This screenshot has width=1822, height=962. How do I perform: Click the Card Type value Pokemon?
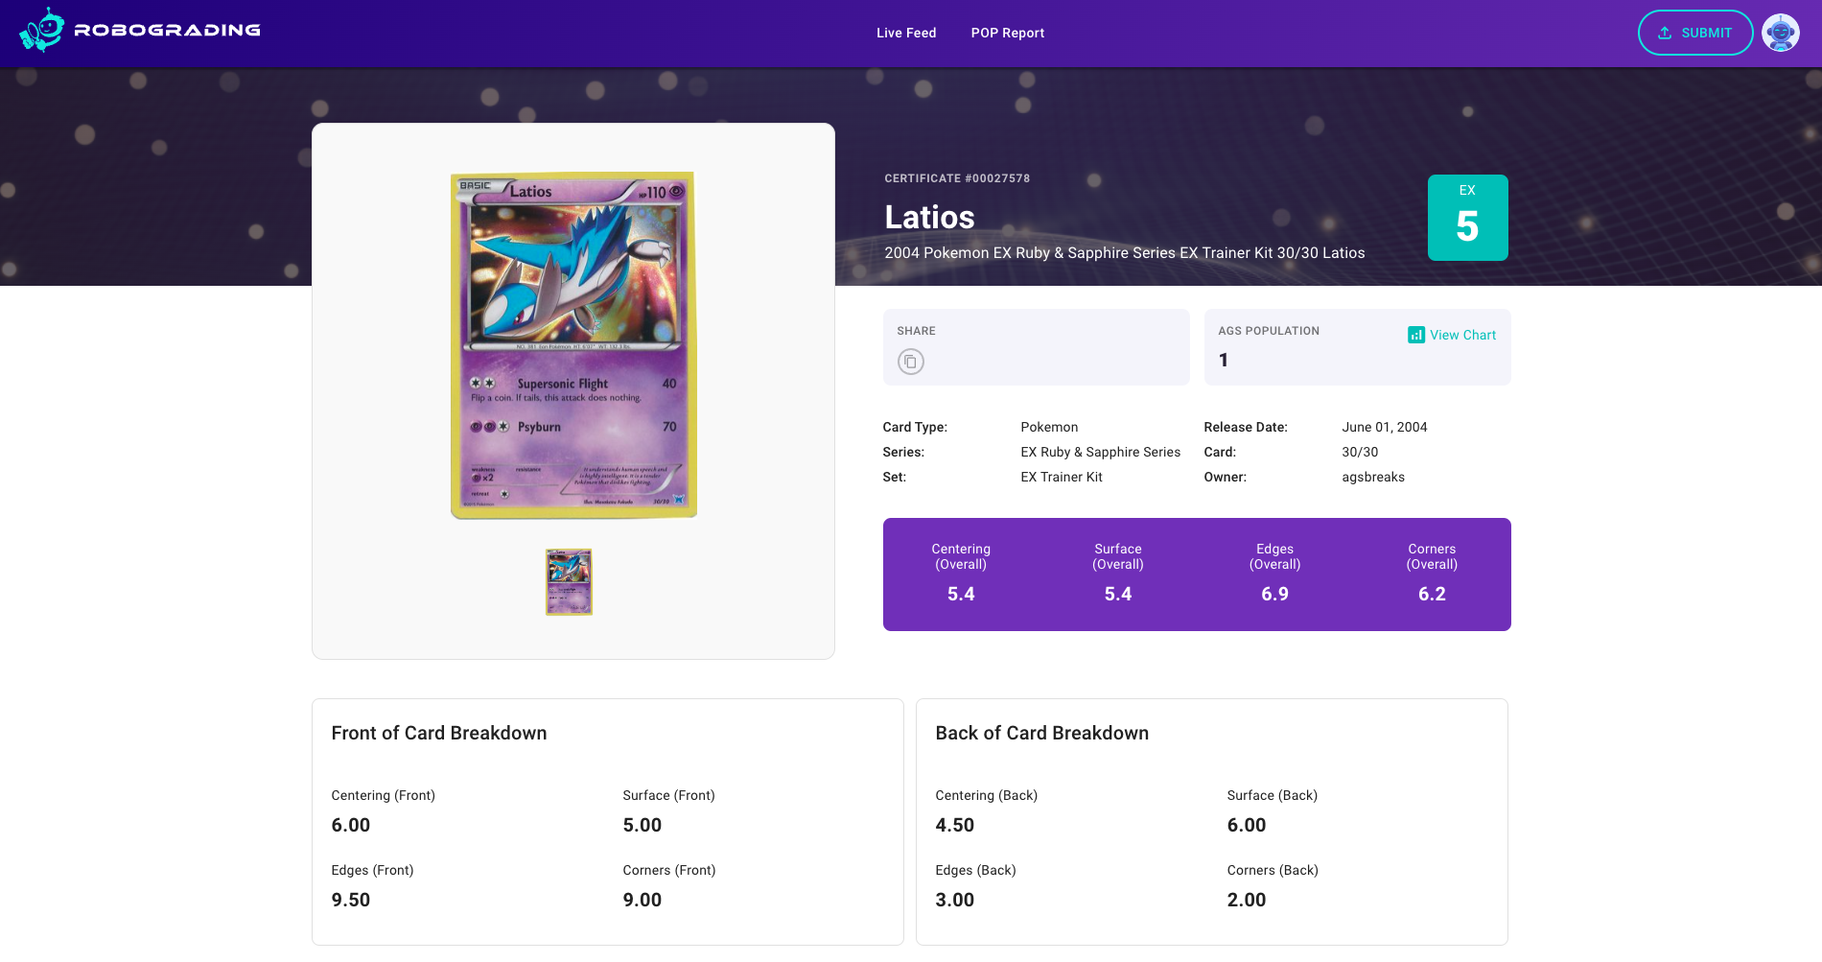(x=1049, y=427)
